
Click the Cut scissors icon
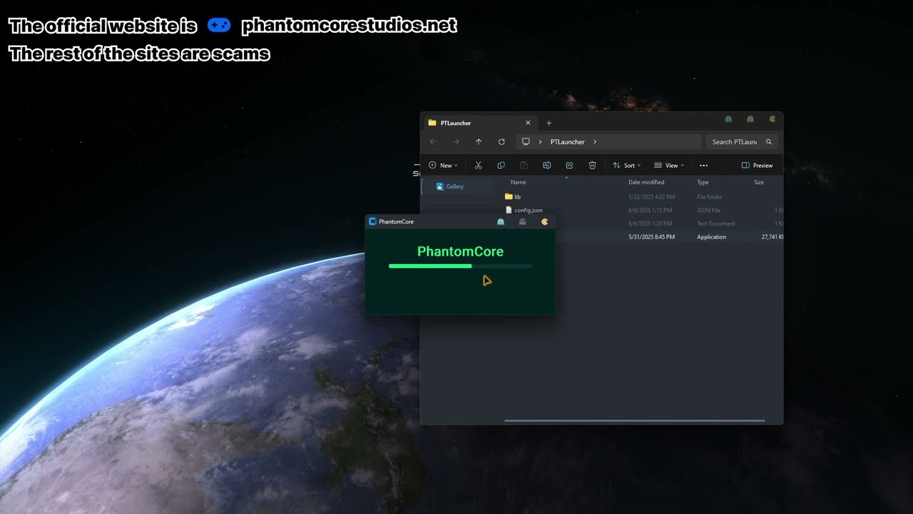pos(478,166)
